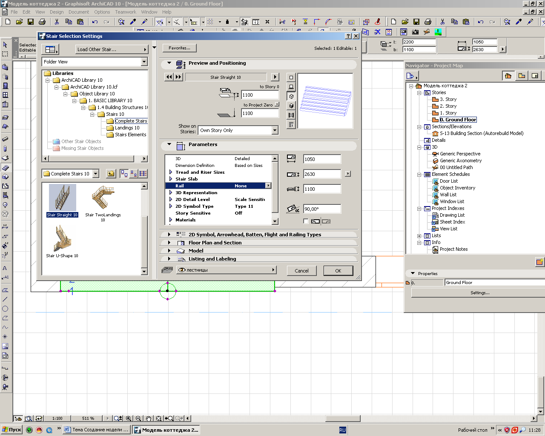The width and height of the screenshot is (545, 436).
Task: Click the Cancel button
Action: (301, 271)
